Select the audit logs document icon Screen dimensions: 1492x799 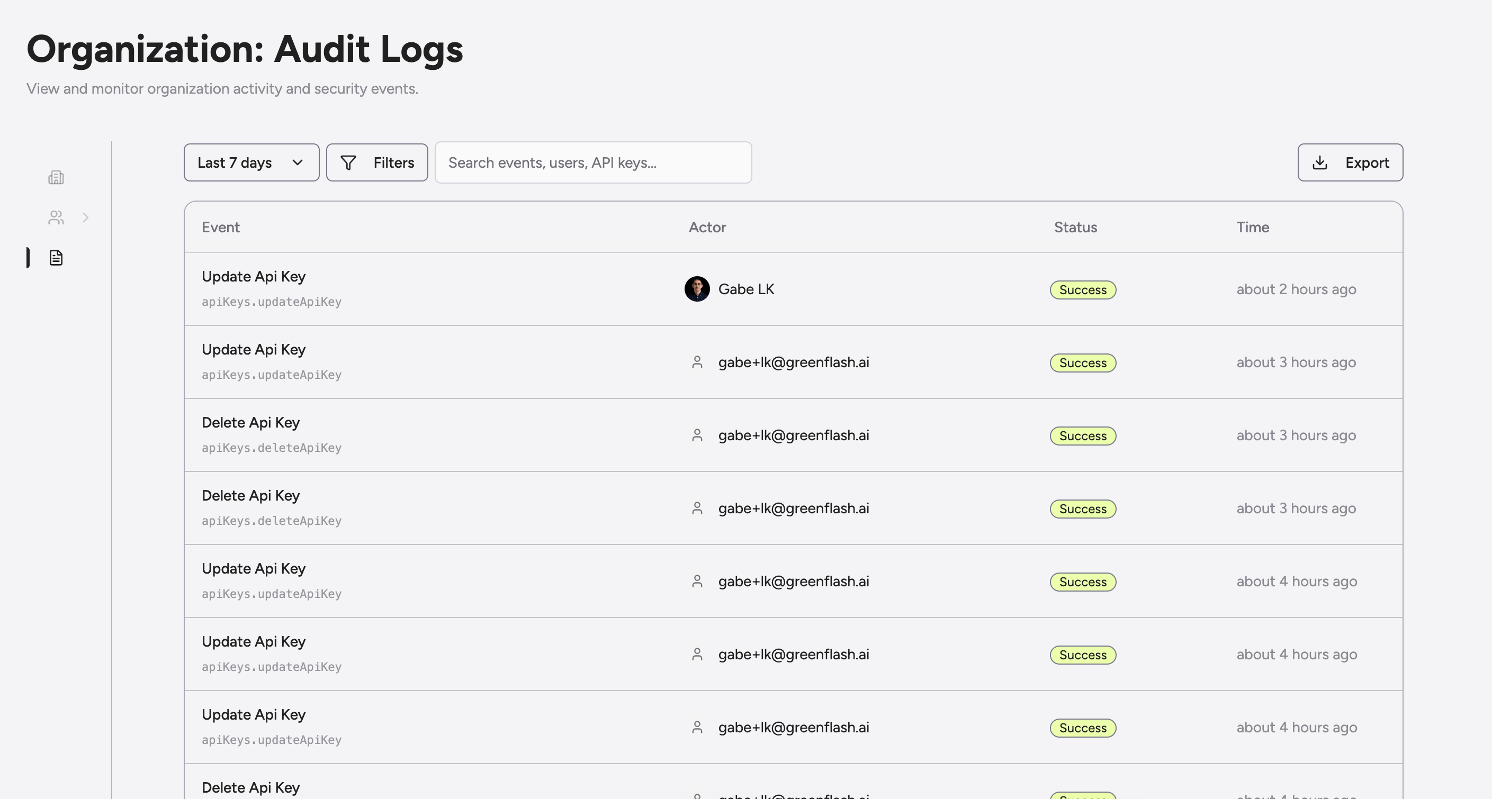coord(56,258)
